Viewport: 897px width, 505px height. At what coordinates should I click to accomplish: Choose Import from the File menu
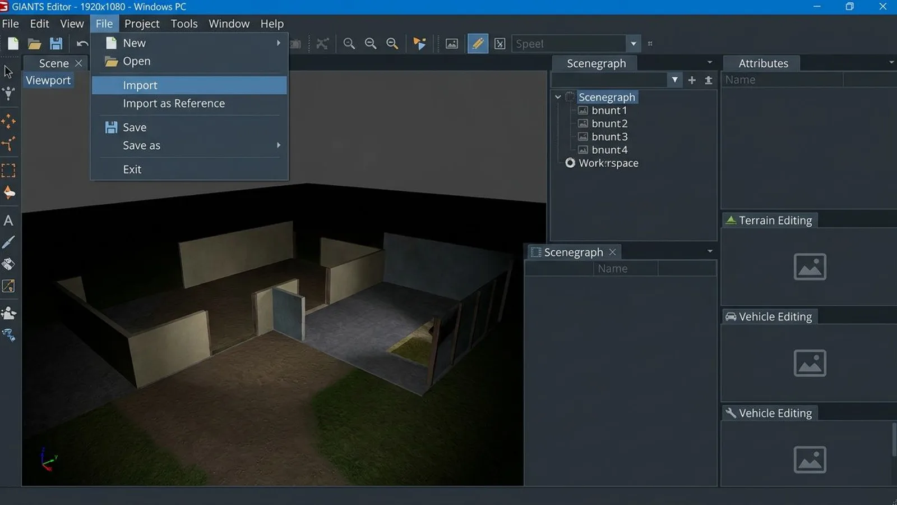(x=189, y=85)
